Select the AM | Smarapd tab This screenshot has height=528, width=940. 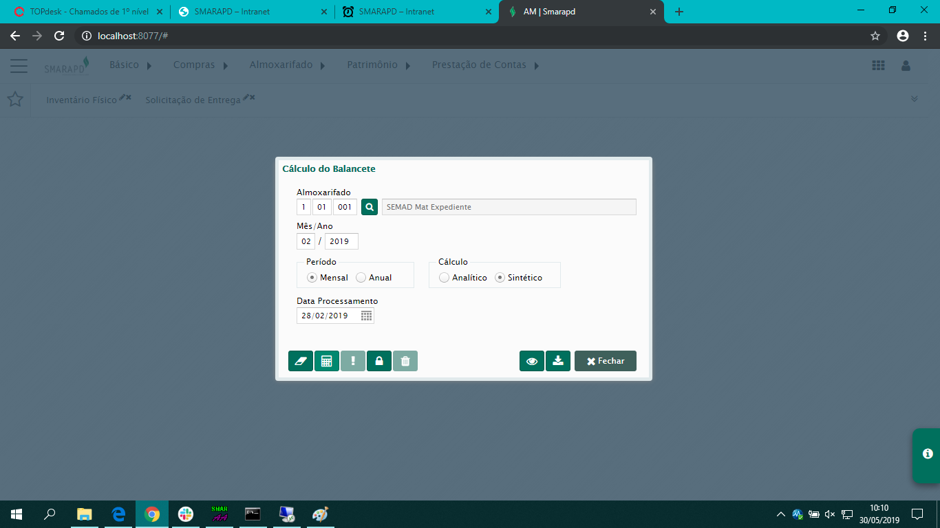tap(581, 12)
